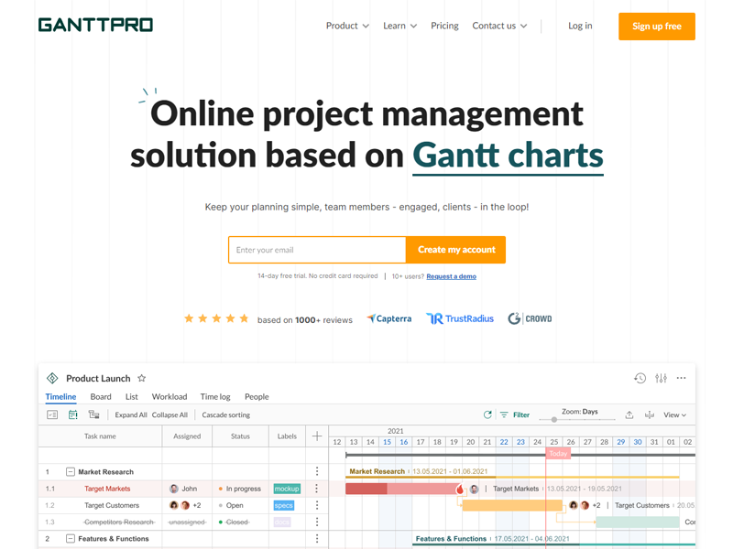The image size is (733, 549).
Task: Click the Status column header
Action: pyautogui.click(x=240, y=436)
